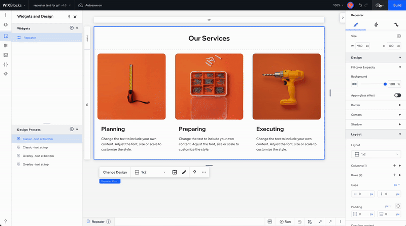406x226 pixels.
Task: Open the 1x2 layout dropdown in floating toolbar
Action: 150,172
